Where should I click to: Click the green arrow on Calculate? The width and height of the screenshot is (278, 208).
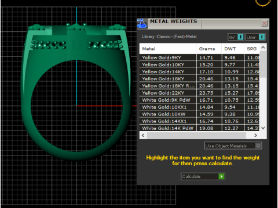coord(221,176)
